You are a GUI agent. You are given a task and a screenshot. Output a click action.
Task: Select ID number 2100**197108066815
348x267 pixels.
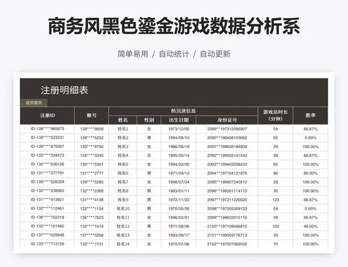point(227,226)
